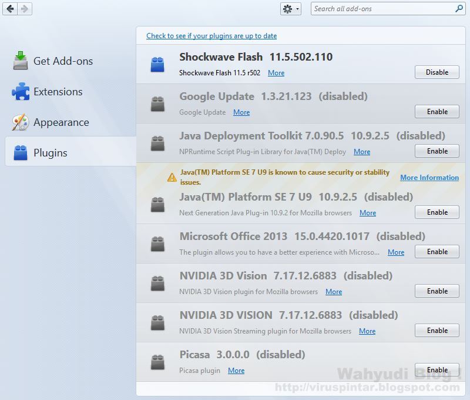Click the yellow warning triangle icon
Image resolution: width=470 pixels, height=400 pixels.
(172, 177)
